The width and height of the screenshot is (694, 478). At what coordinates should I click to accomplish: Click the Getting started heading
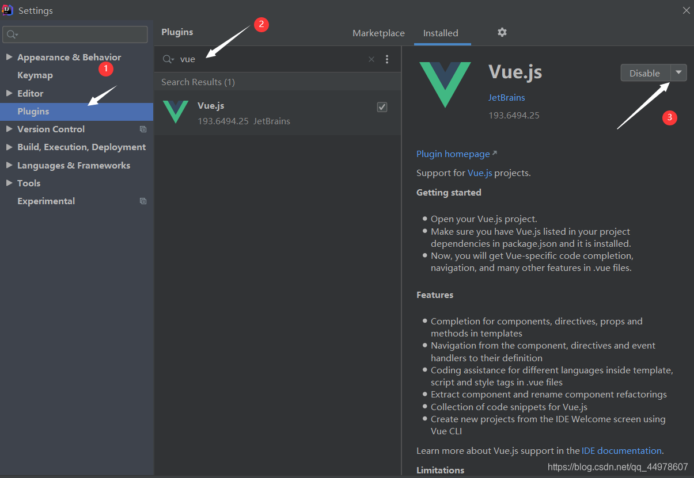(x=449, y=193)
